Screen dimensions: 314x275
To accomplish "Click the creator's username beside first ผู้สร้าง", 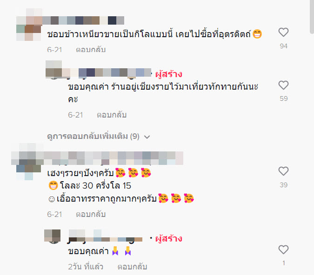I will 107,72.
